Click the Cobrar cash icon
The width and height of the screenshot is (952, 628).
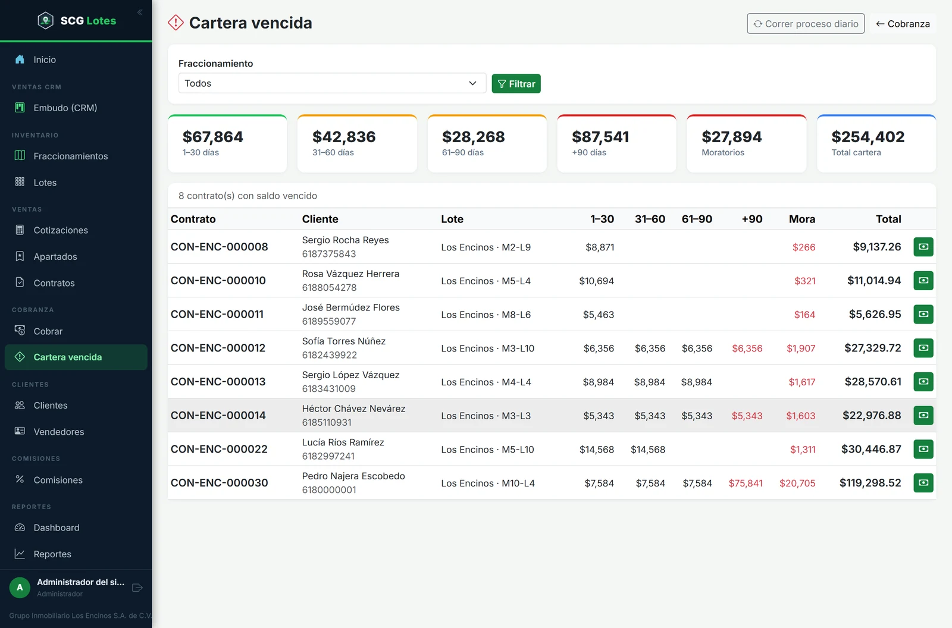pos(20,331)
